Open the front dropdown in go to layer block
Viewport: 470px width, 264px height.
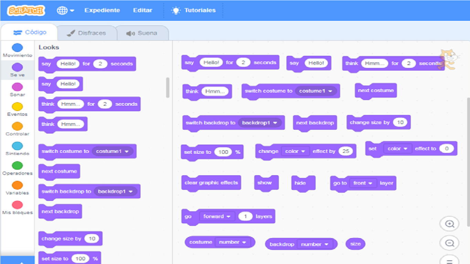click(x=363, y=183)
